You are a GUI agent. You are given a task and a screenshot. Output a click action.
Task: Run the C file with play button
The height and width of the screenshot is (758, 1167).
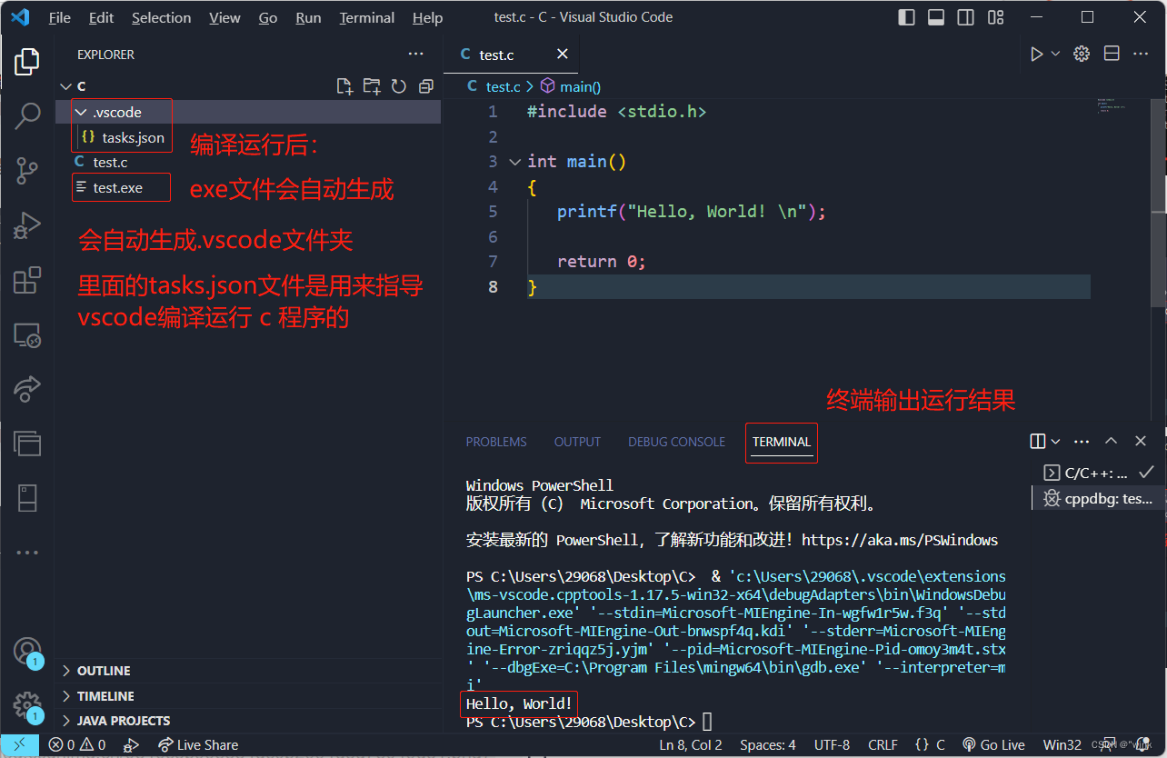tap(1036, 55)
